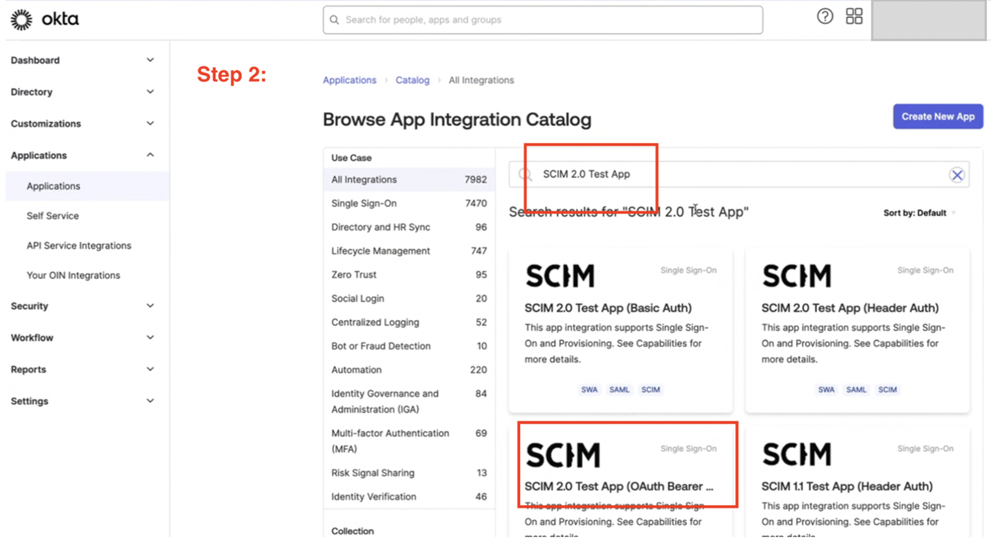
Task: Collapse the Applications menu section
Action: 150,155
